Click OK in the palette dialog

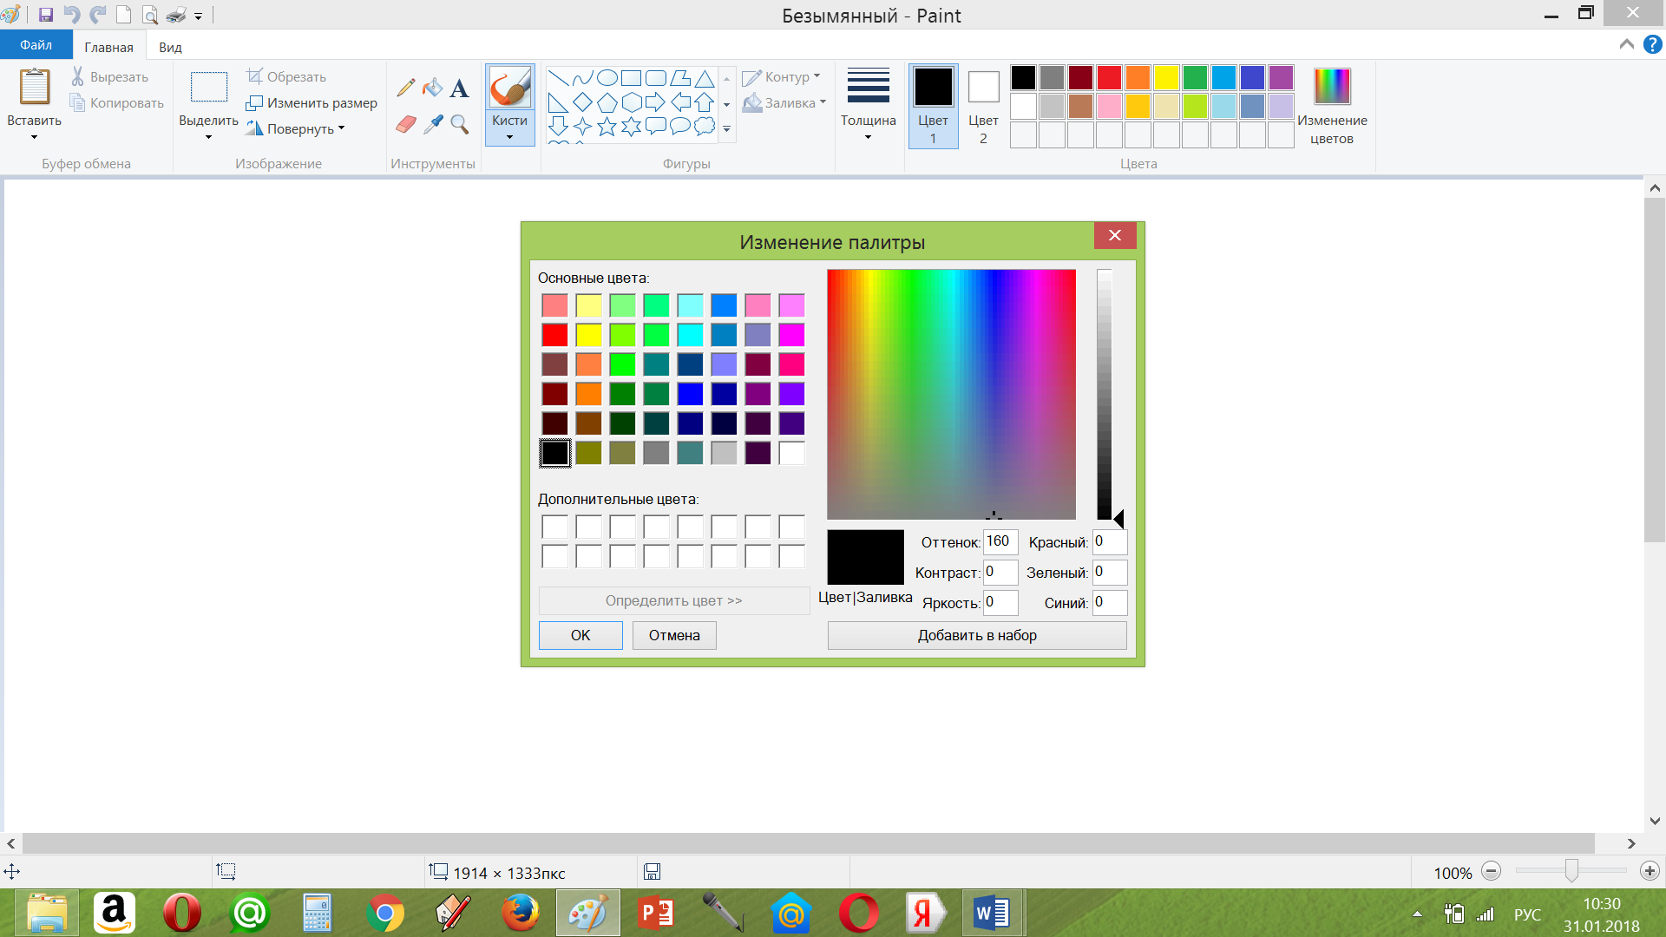coord(580,635)
